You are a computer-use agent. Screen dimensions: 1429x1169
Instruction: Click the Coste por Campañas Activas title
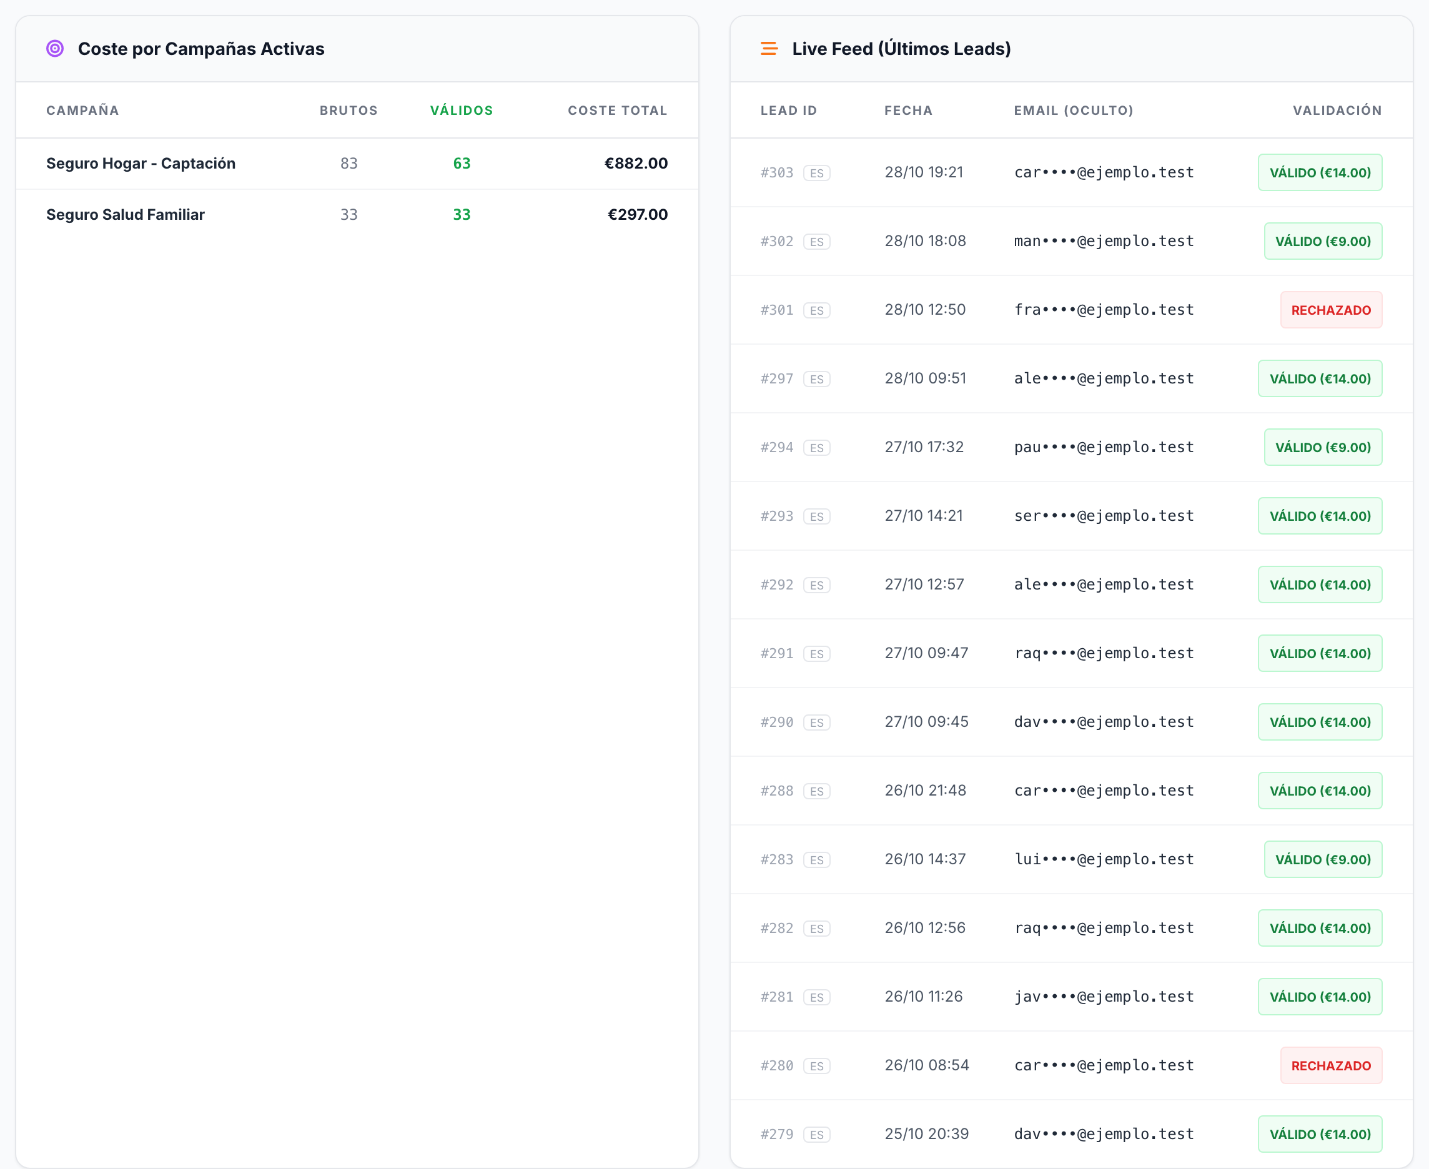[201, 49]
